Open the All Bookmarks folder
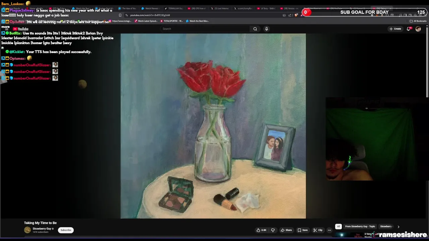Screen dimensions: 429x241 click(419, 21)
